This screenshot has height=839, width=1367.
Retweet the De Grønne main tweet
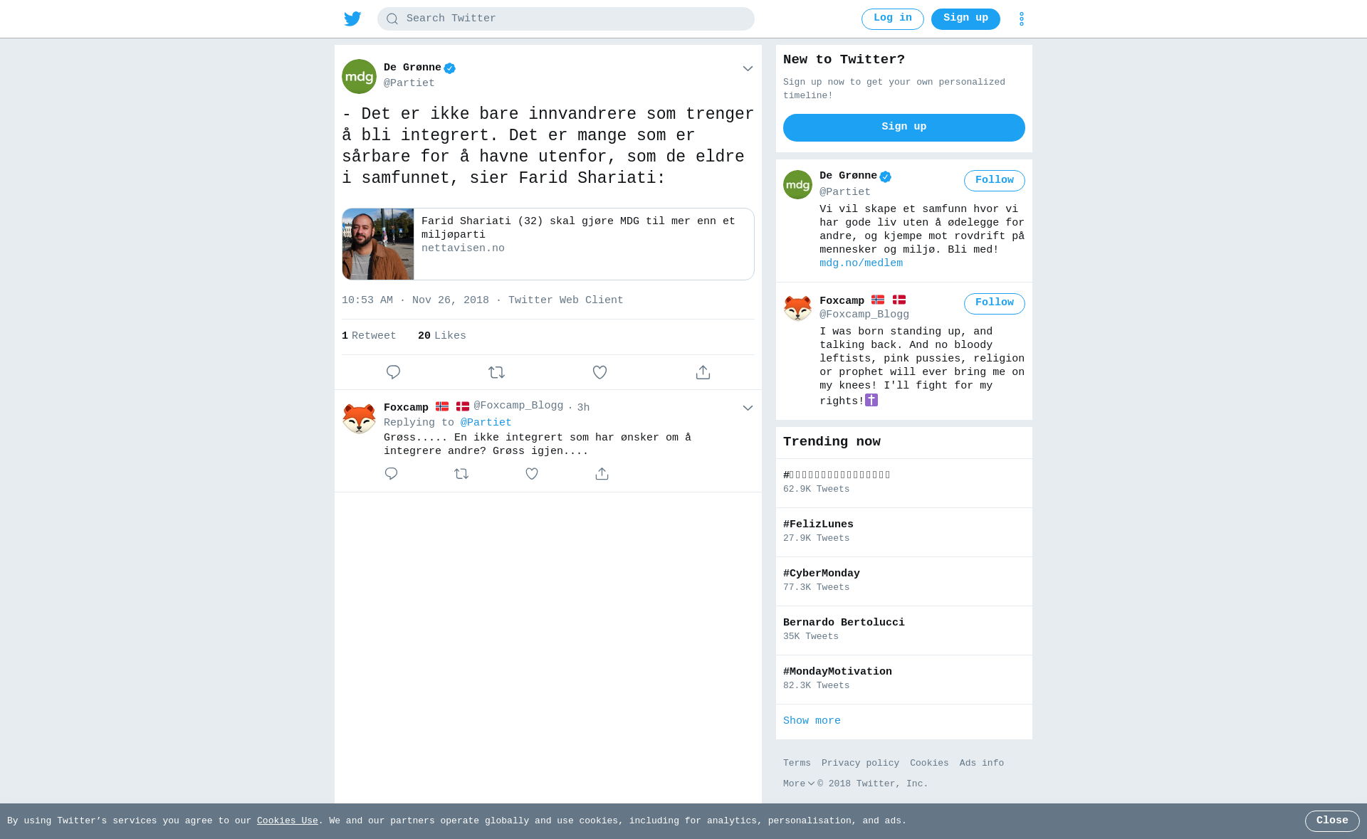pyautogui.click(x=496, y=372)
